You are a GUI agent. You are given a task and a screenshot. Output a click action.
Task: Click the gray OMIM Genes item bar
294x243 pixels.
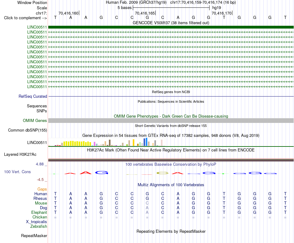pos(171,120)
